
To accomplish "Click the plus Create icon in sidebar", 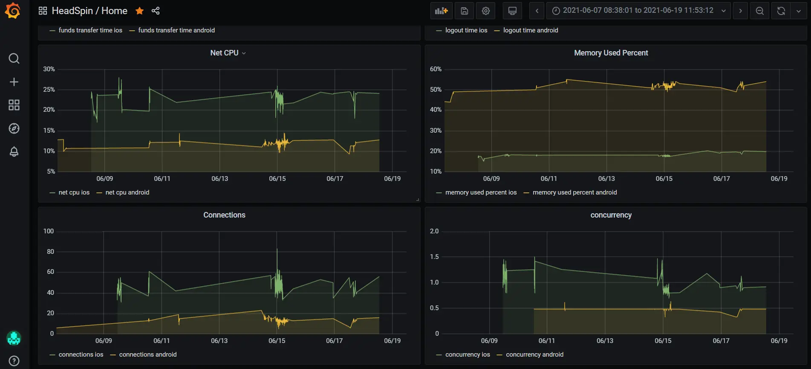I will click(x=14, y=82).
